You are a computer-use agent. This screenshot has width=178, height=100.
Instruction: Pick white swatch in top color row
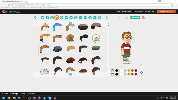click(x=121, y=71)
